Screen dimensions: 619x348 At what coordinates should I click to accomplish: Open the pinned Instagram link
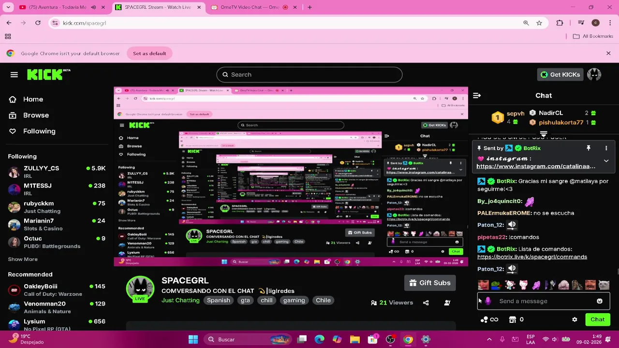click(x=536, y=166)
